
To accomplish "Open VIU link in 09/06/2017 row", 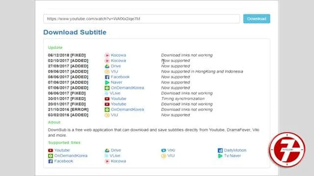I will click(114, 71).
